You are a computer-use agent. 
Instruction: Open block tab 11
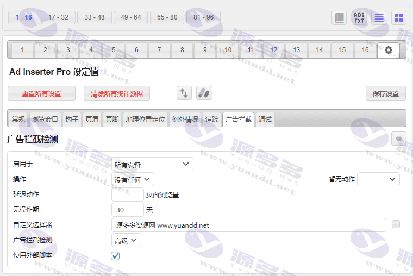pos(251,50)
